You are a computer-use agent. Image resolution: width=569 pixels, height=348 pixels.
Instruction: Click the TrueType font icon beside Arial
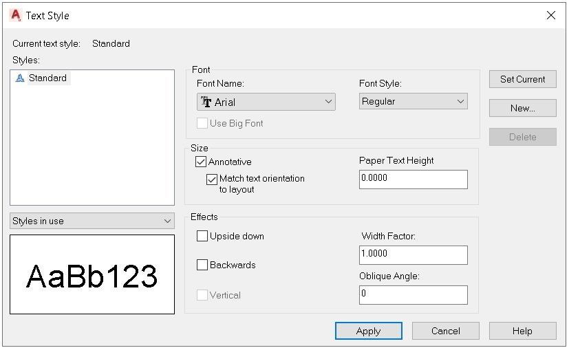coord(206,102)
